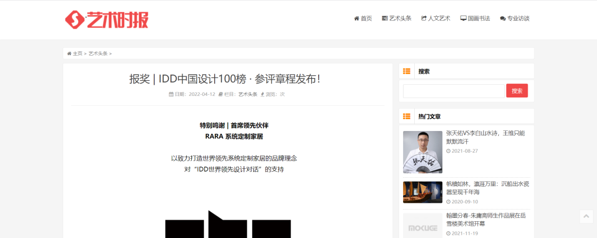Click the home icon beside 首页
The height and width of the screenshot is (238, 597).
point(357,18)
